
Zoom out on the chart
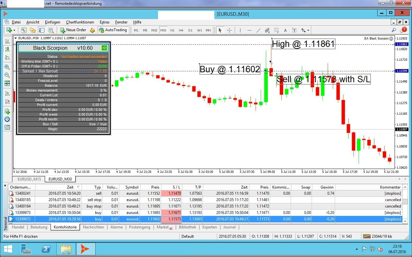(7, 75)
